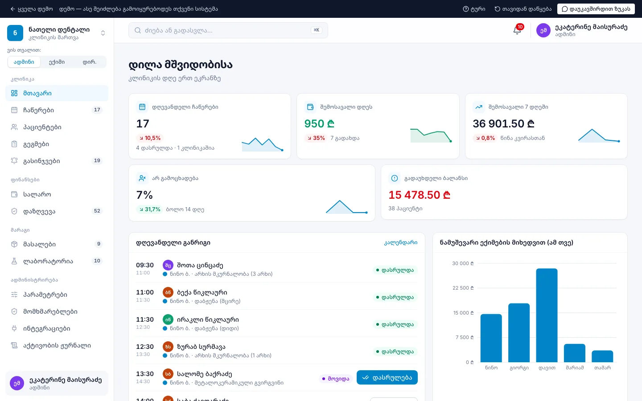Click the search field ძიება ან გადასვლა
This screenshot has width=642, height=401.
228,30
